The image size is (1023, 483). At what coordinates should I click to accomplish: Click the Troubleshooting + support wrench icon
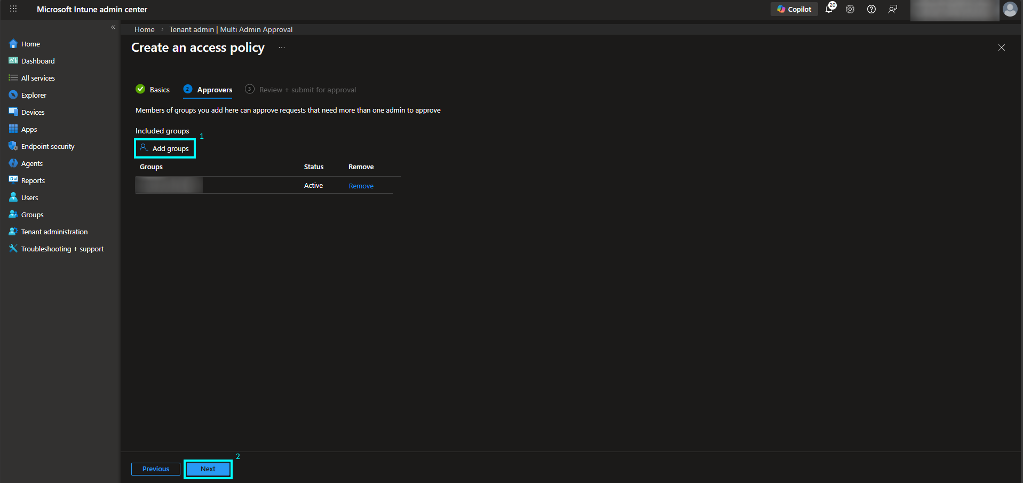pos(13,249)
